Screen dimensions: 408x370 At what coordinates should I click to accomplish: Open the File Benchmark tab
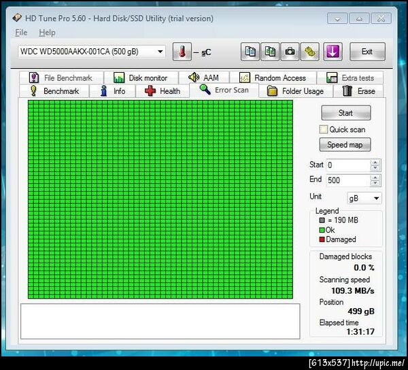(61, 78)
